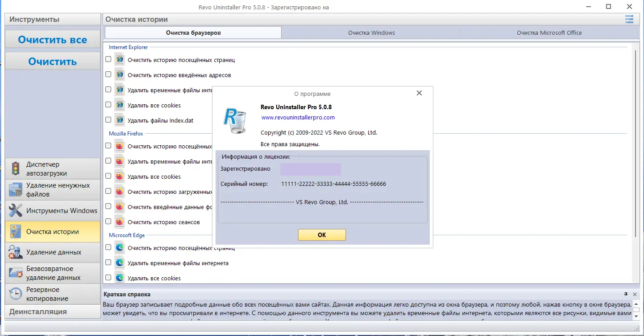Click the Edge icon beside 'Удалить временные файлы интернета'
This screenshot has height=336, width=644.
pos(119,262)
